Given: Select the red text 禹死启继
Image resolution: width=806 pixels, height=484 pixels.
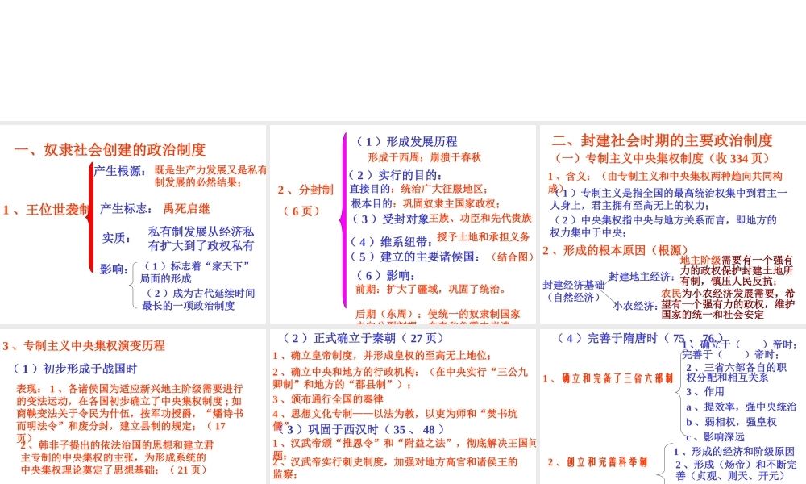Looking at the screenshot, I should pos(187,209).
